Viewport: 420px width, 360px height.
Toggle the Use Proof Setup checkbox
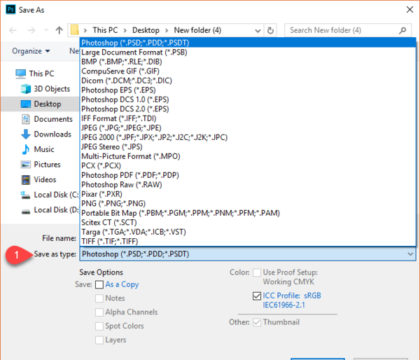[x=257, y=272]
